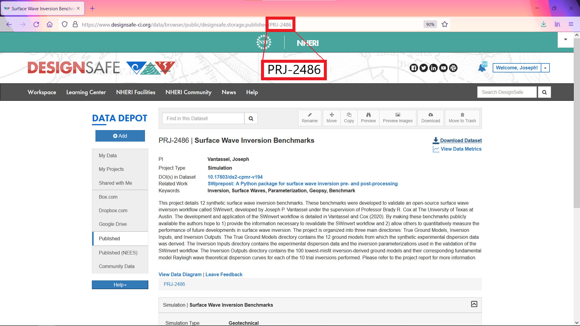View site security padlock information
The height and width of the screenshot is (326, 580).
coord(75,24)
